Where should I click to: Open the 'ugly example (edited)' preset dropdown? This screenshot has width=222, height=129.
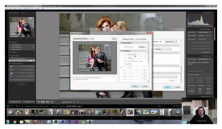coord(83,38)
